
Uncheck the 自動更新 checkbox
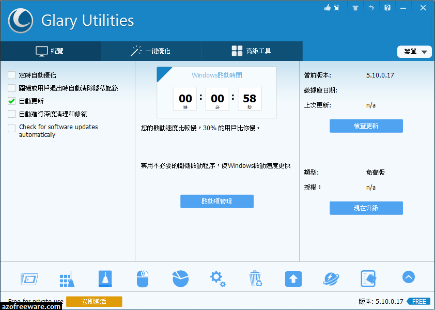12,101
